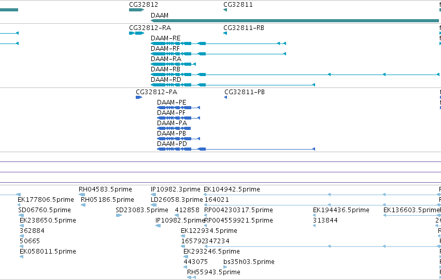Select the bs35h03.5prime EST label
The image size is (441, 280).
(x=249, y=262)
